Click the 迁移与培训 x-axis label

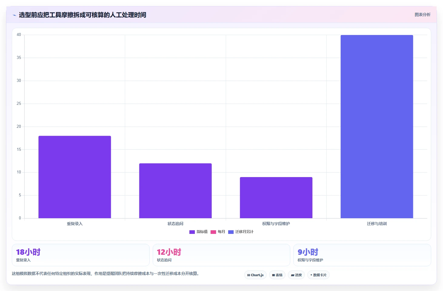point(377,224)
